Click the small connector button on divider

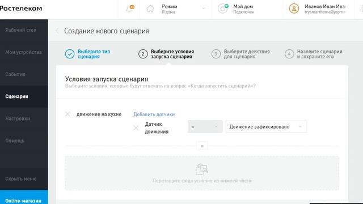[202, 146]
